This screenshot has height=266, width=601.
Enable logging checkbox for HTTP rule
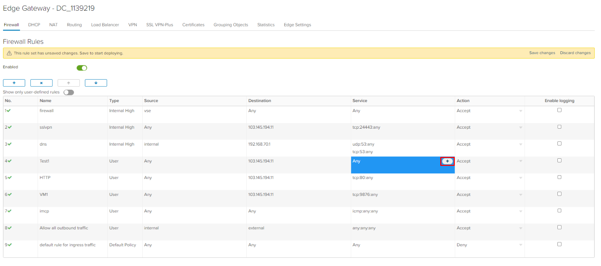559,177
